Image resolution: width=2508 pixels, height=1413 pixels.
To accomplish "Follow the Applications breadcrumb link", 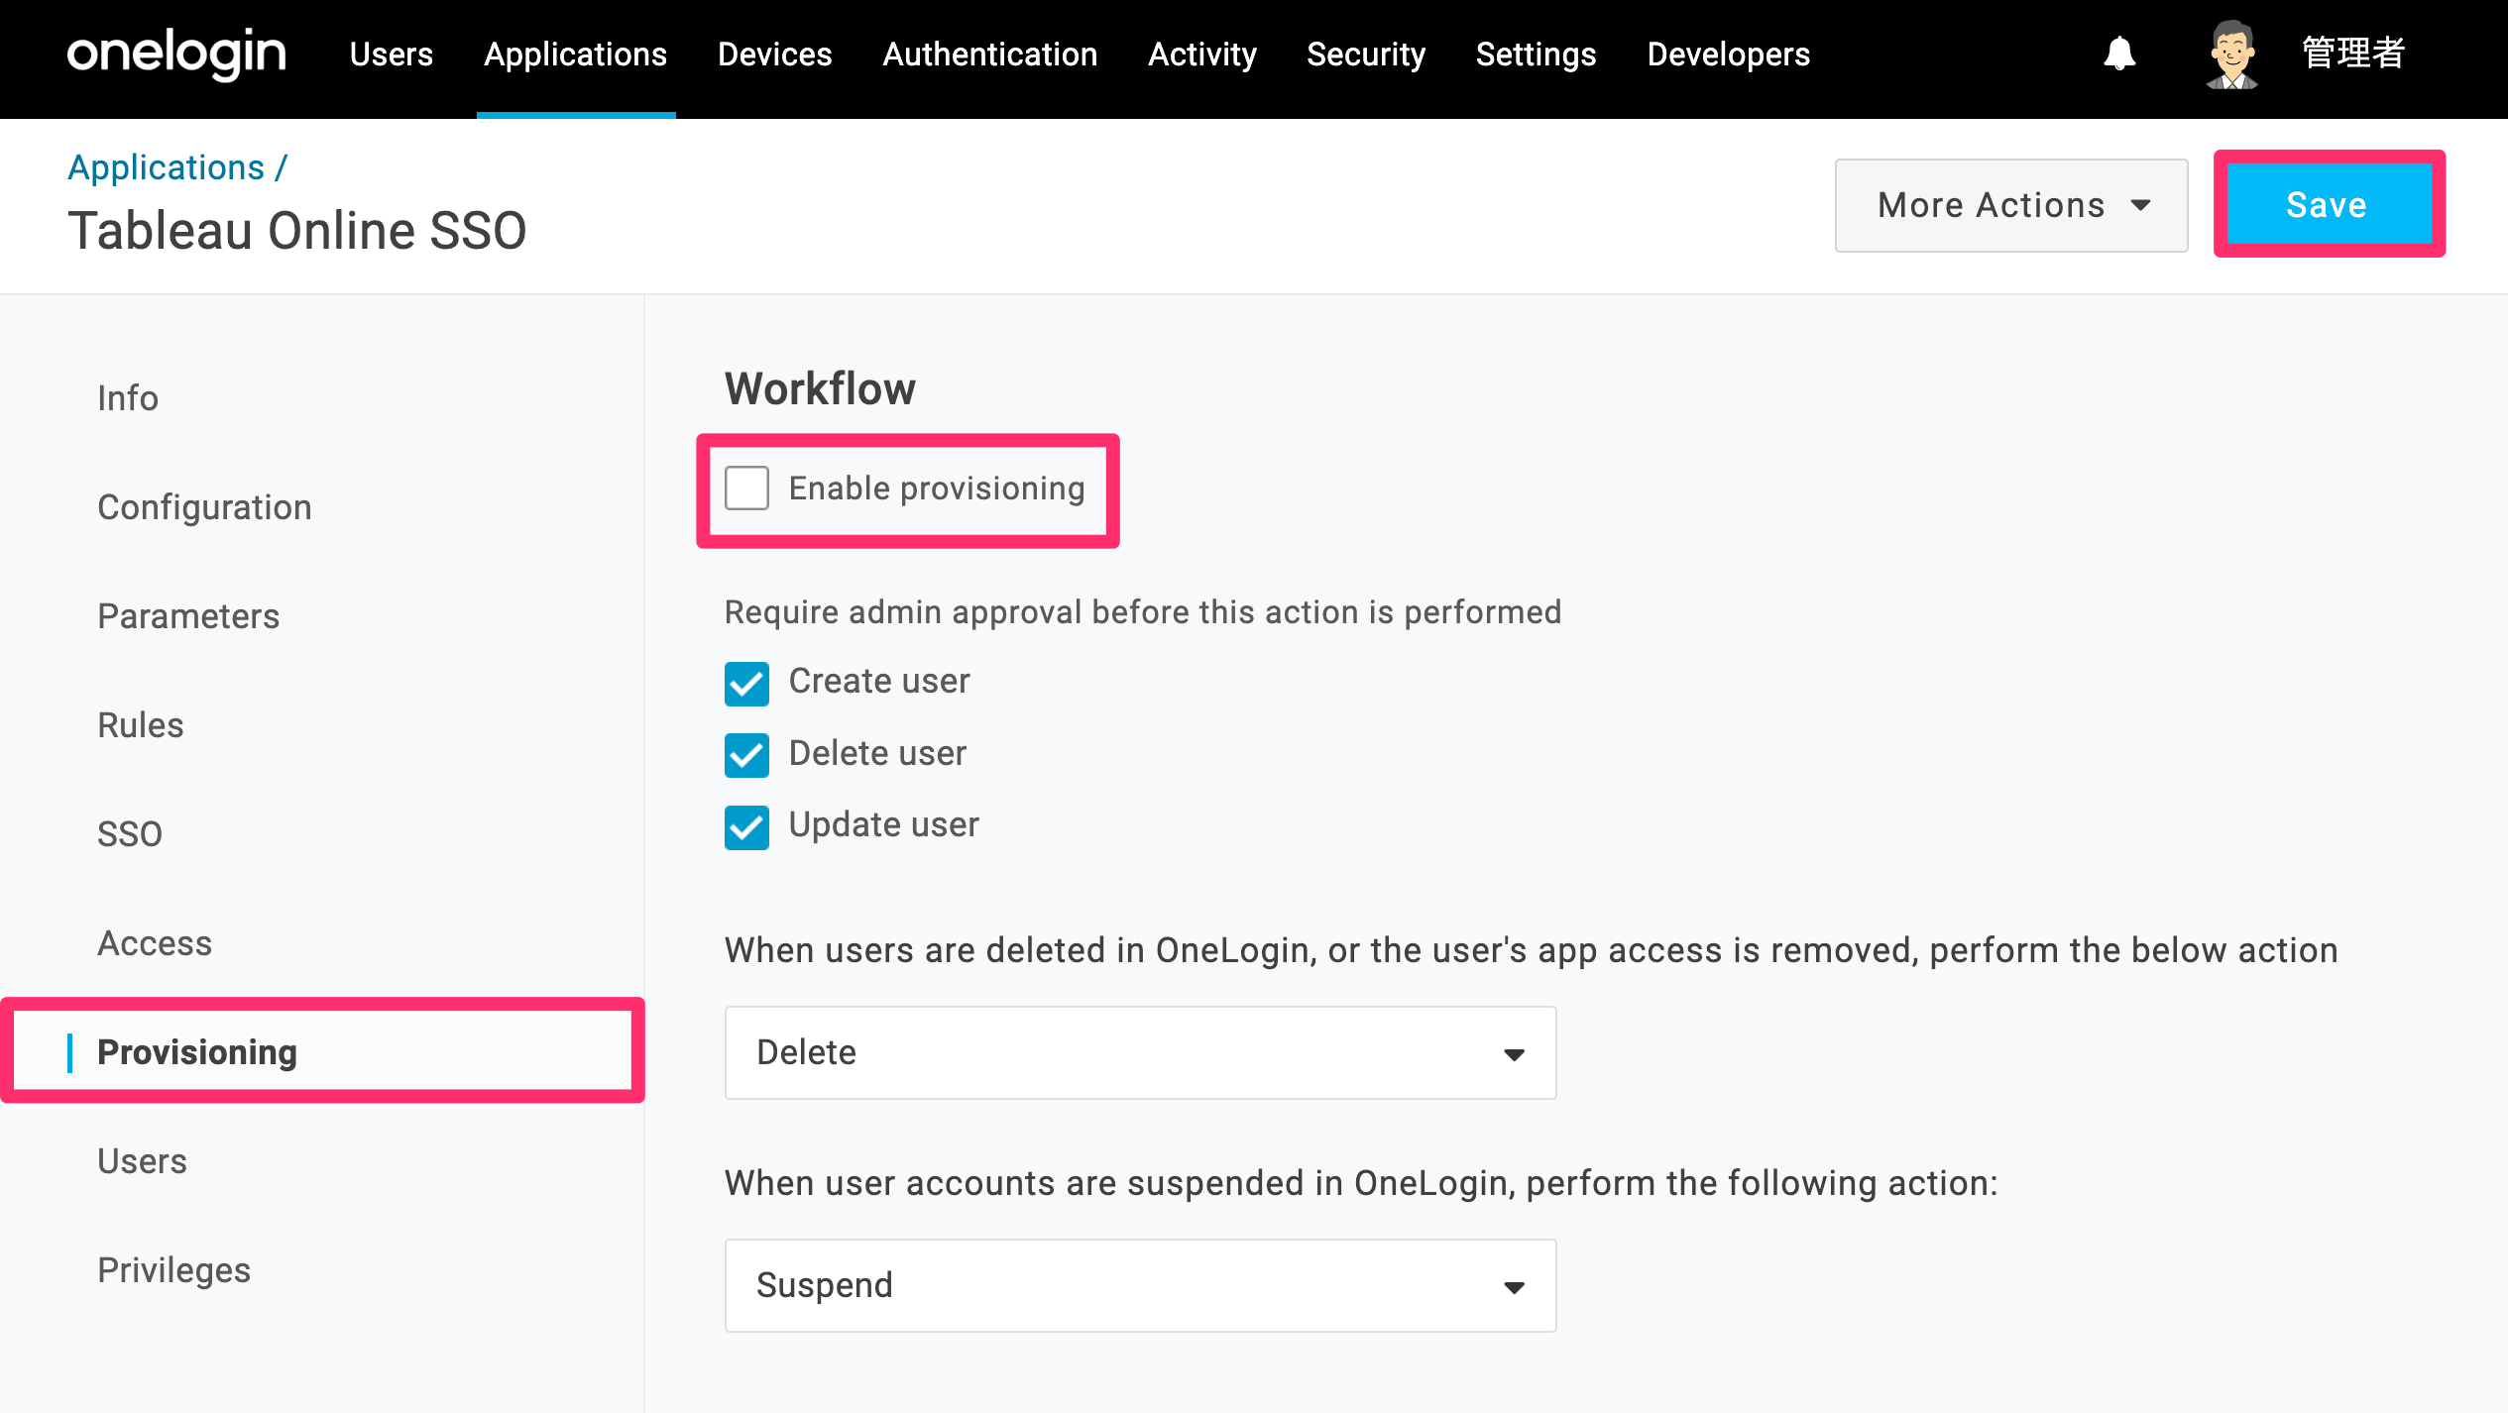I will click(x=166, y=167).
